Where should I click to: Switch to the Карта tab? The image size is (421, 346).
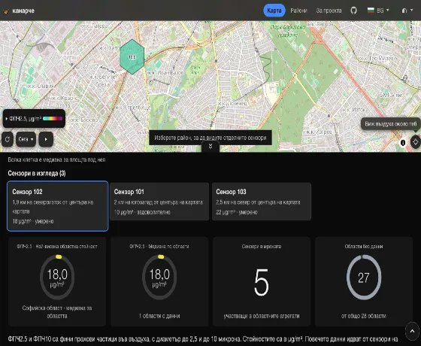[x=274, y=11]
